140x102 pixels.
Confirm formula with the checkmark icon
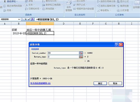29,19
